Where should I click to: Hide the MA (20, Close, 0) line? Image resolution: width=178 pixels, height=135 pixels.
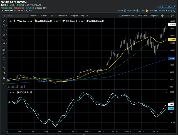31,21
